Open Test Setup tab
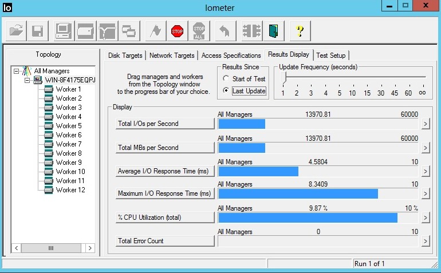 tap(331, 56)
